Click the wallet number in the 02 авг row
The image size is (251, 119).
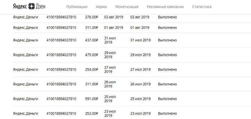click(x=61, y=17)
